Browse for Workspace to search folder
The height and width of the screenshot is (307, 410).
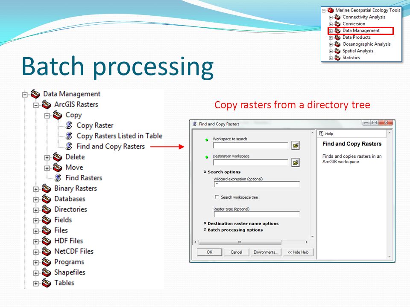296,145
